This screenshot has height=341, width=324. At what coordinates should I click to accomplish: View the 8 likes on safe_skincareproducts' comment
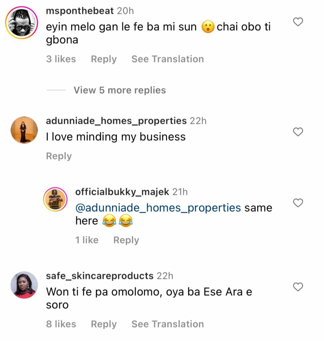[61, 324]
